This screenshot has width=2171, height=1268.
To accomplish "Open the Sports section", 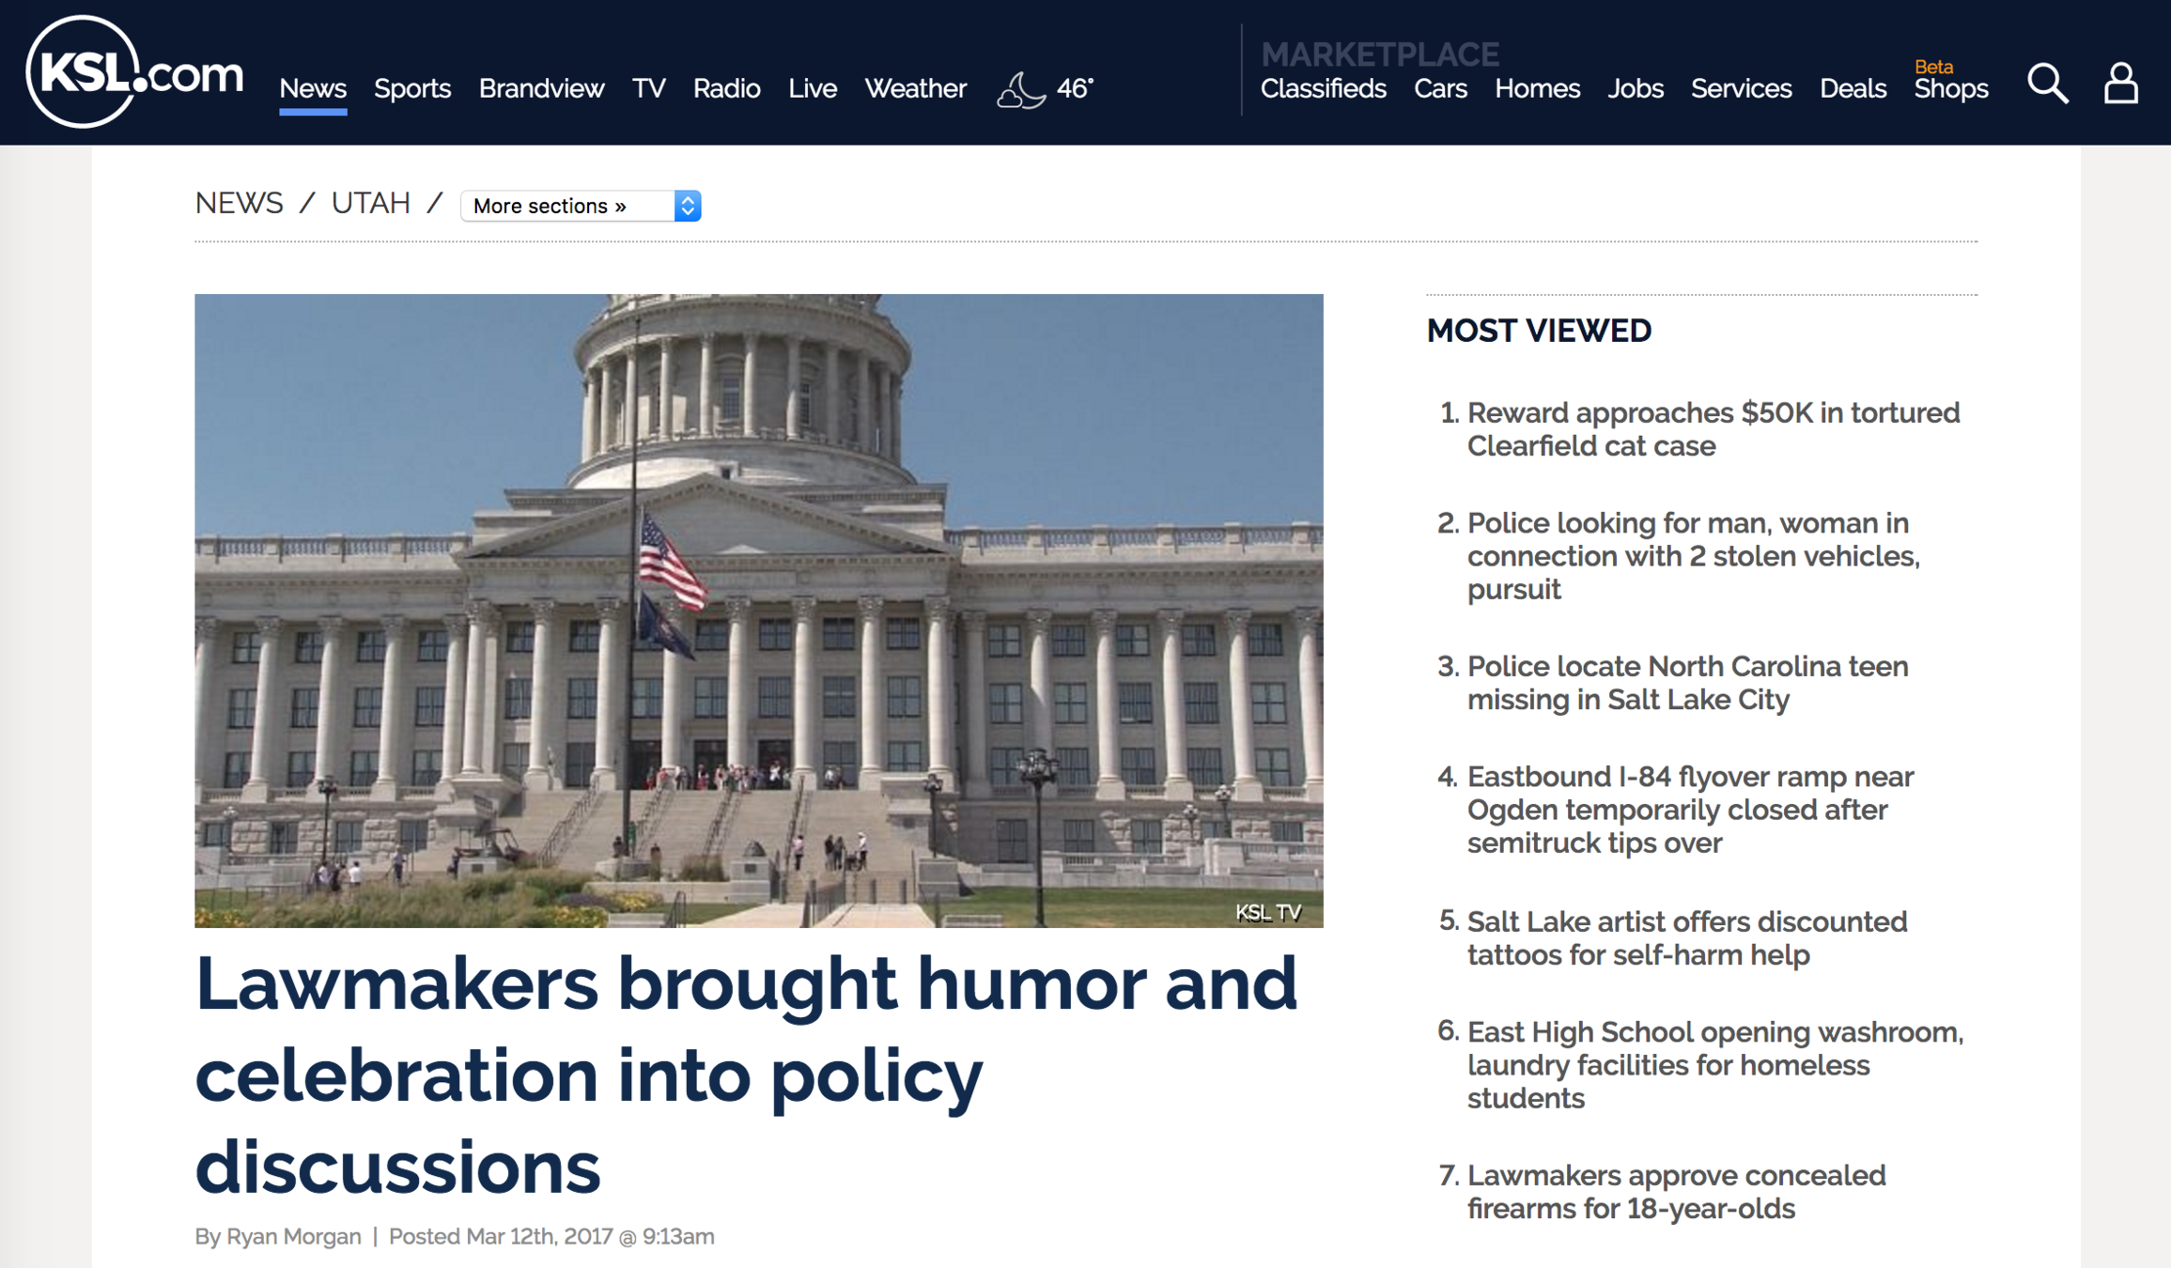I will point(412,88).
